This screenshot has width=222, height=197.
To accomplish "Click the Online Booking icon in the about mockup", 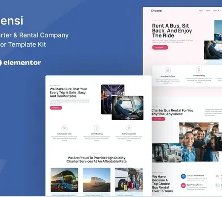I will [97, 128].
